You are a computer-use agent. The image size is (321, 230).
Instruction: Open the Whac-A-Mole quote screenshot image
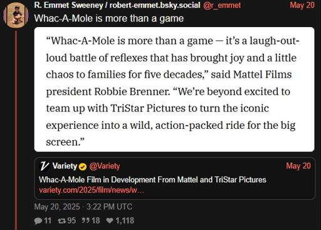pos(174,89)
